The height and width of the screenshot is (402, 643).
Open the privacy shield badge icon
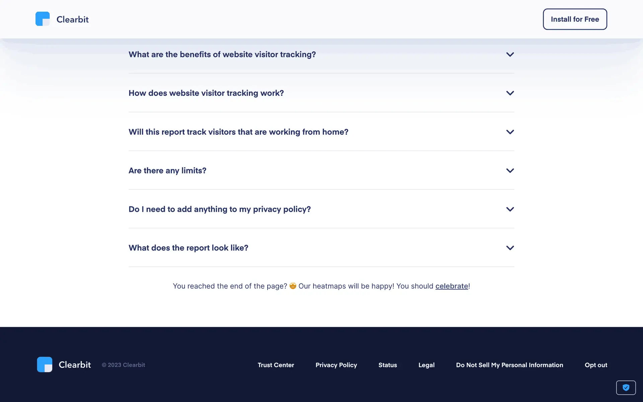point(626,388)
